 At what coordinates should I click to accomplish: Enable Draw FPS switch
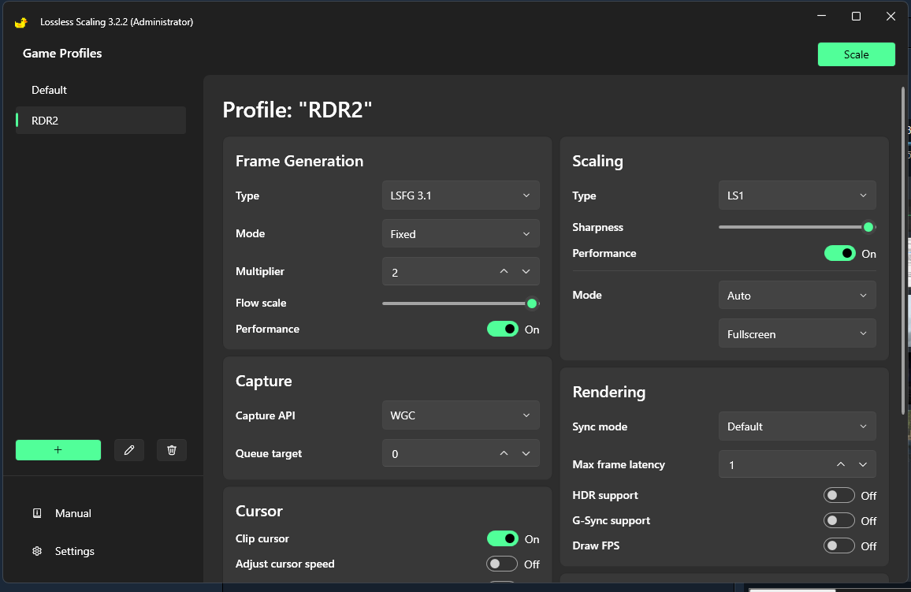point(838,545)
